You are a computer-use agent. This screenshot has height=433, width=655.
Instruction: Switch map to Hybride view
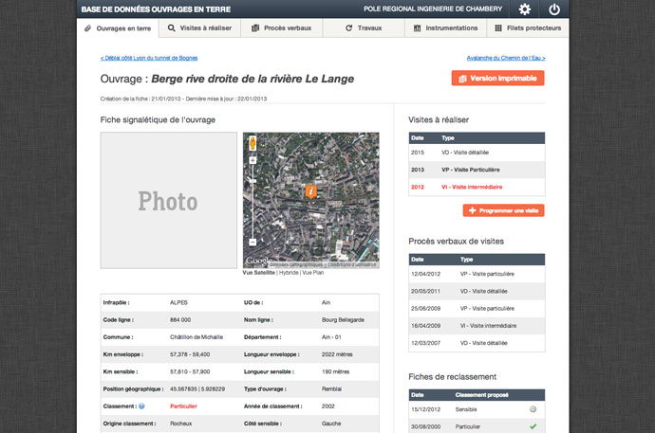tap(289, 272)
